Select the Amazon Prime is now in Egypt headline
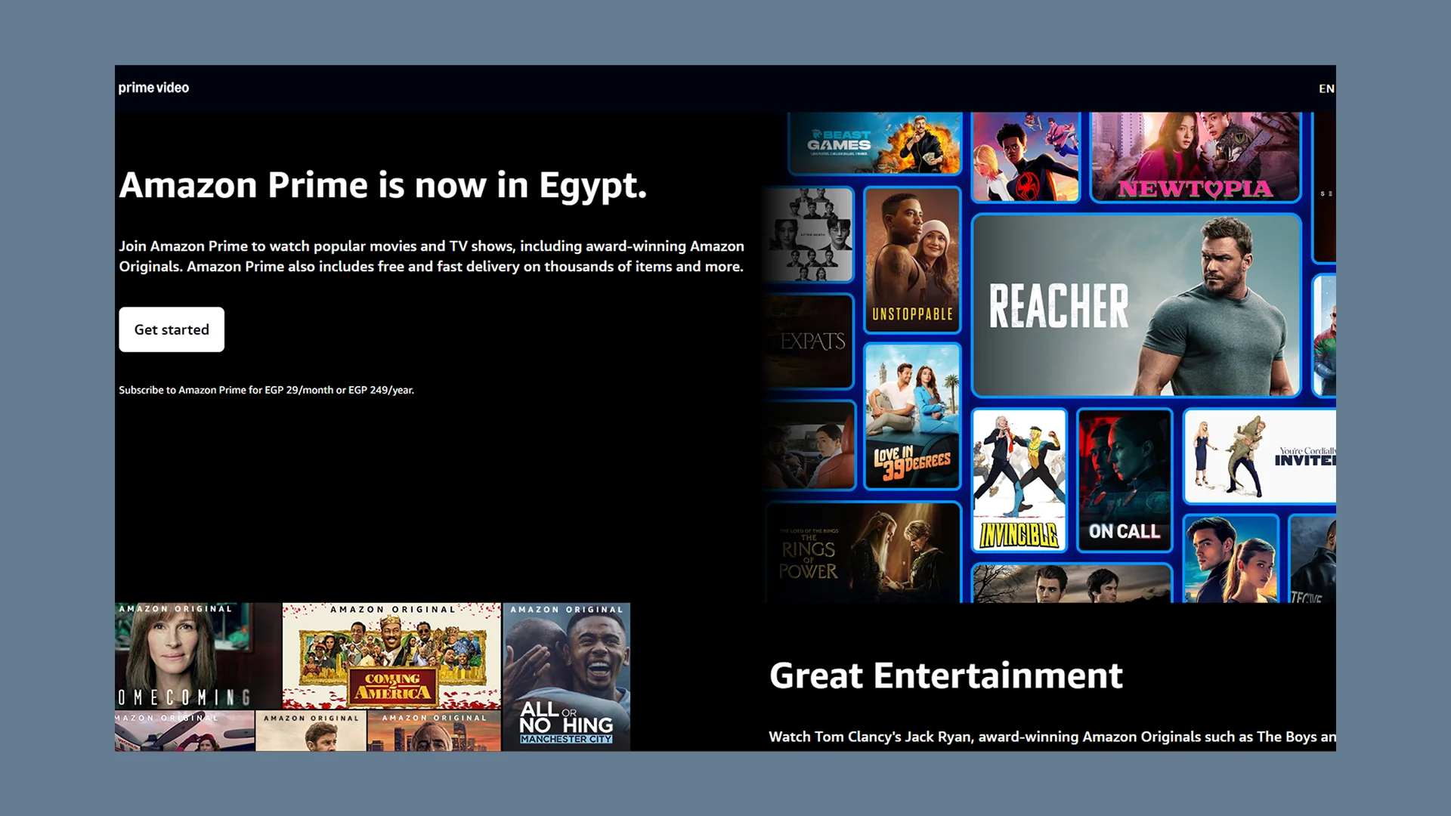The image size is (1451, 816). (382, 185)
